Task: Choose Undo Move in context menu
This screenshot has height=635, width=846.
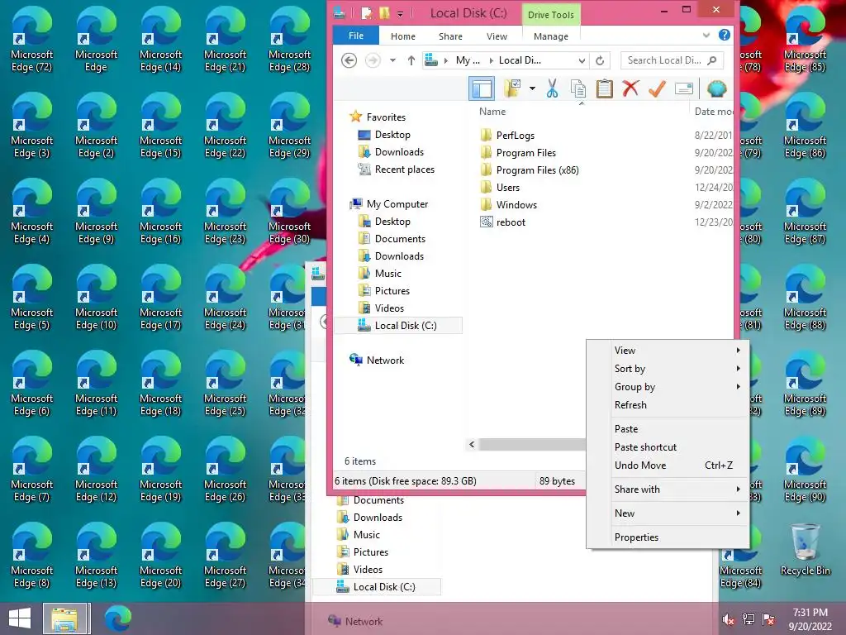Action: 668,466
